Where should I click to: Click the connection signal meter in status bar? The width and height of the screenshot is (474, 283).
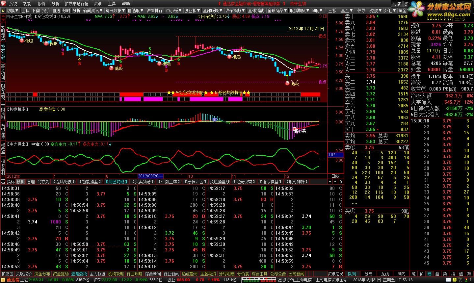pyautogui.click(x=259, y=280)
